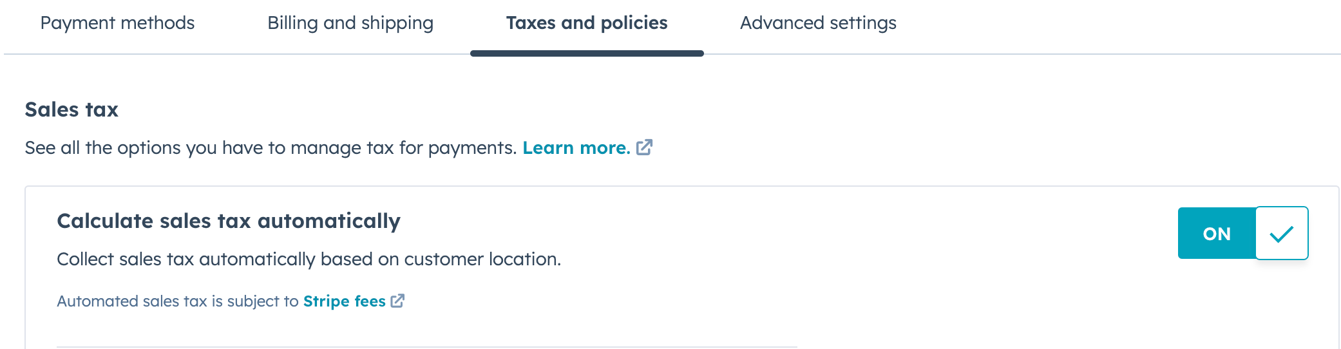The image size is (1341, 349).
Task: Click the Automated sales tax is subject to note
Action: 177,301
